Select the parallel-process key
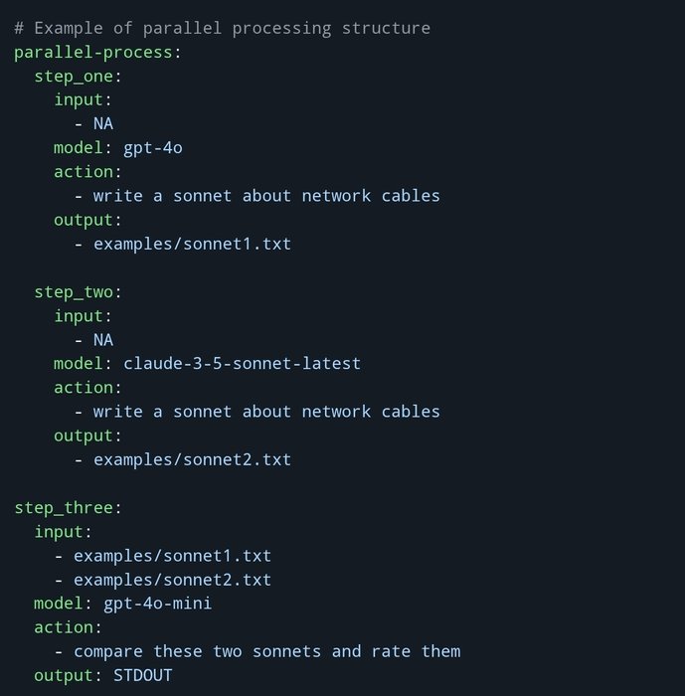 click(93, 53)
